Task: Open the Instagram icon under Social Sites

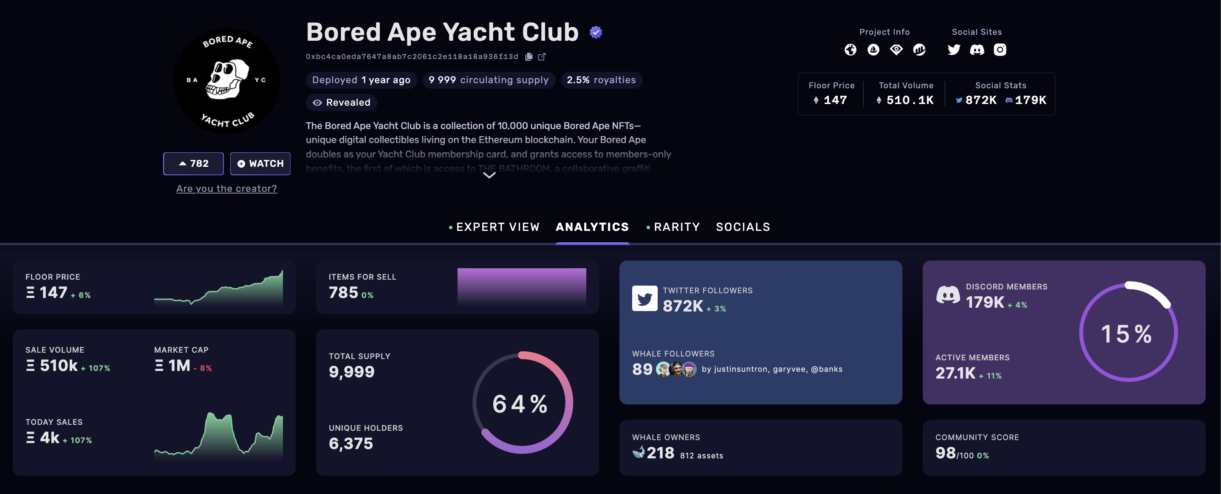Action: (x=1000, y=50)
